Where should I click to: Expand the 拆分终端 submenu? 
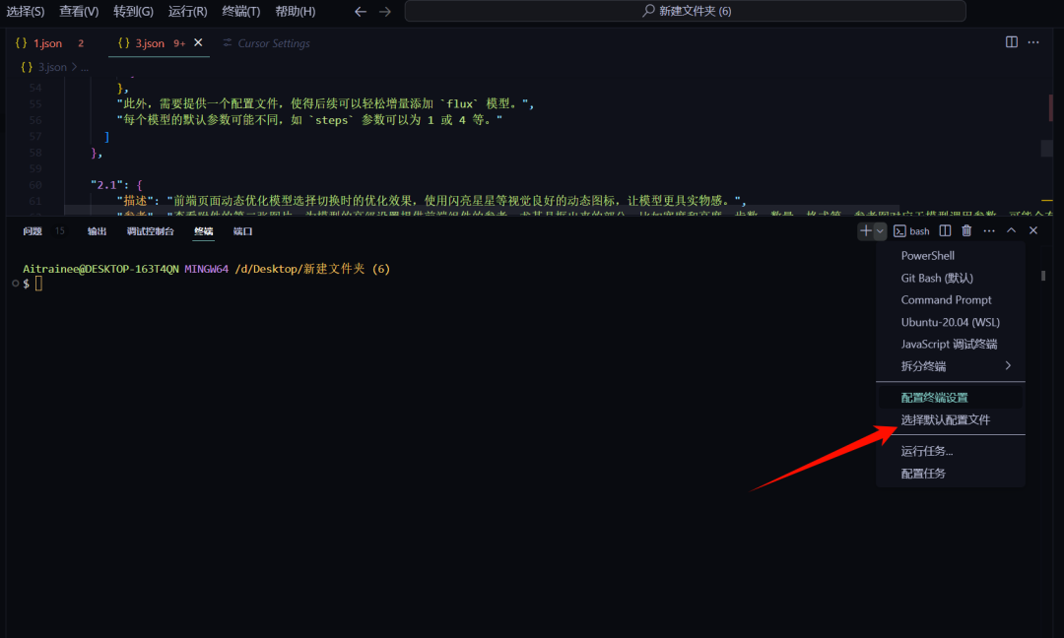1007,366
